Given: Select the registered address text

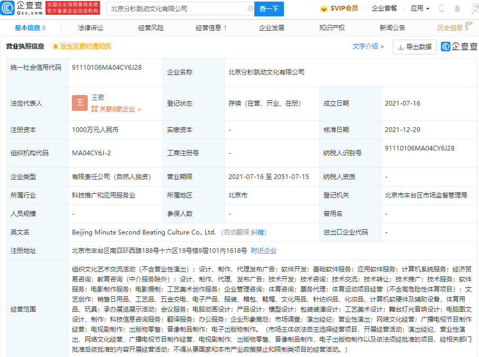Looking at the screenshot, I should [160, 251].
